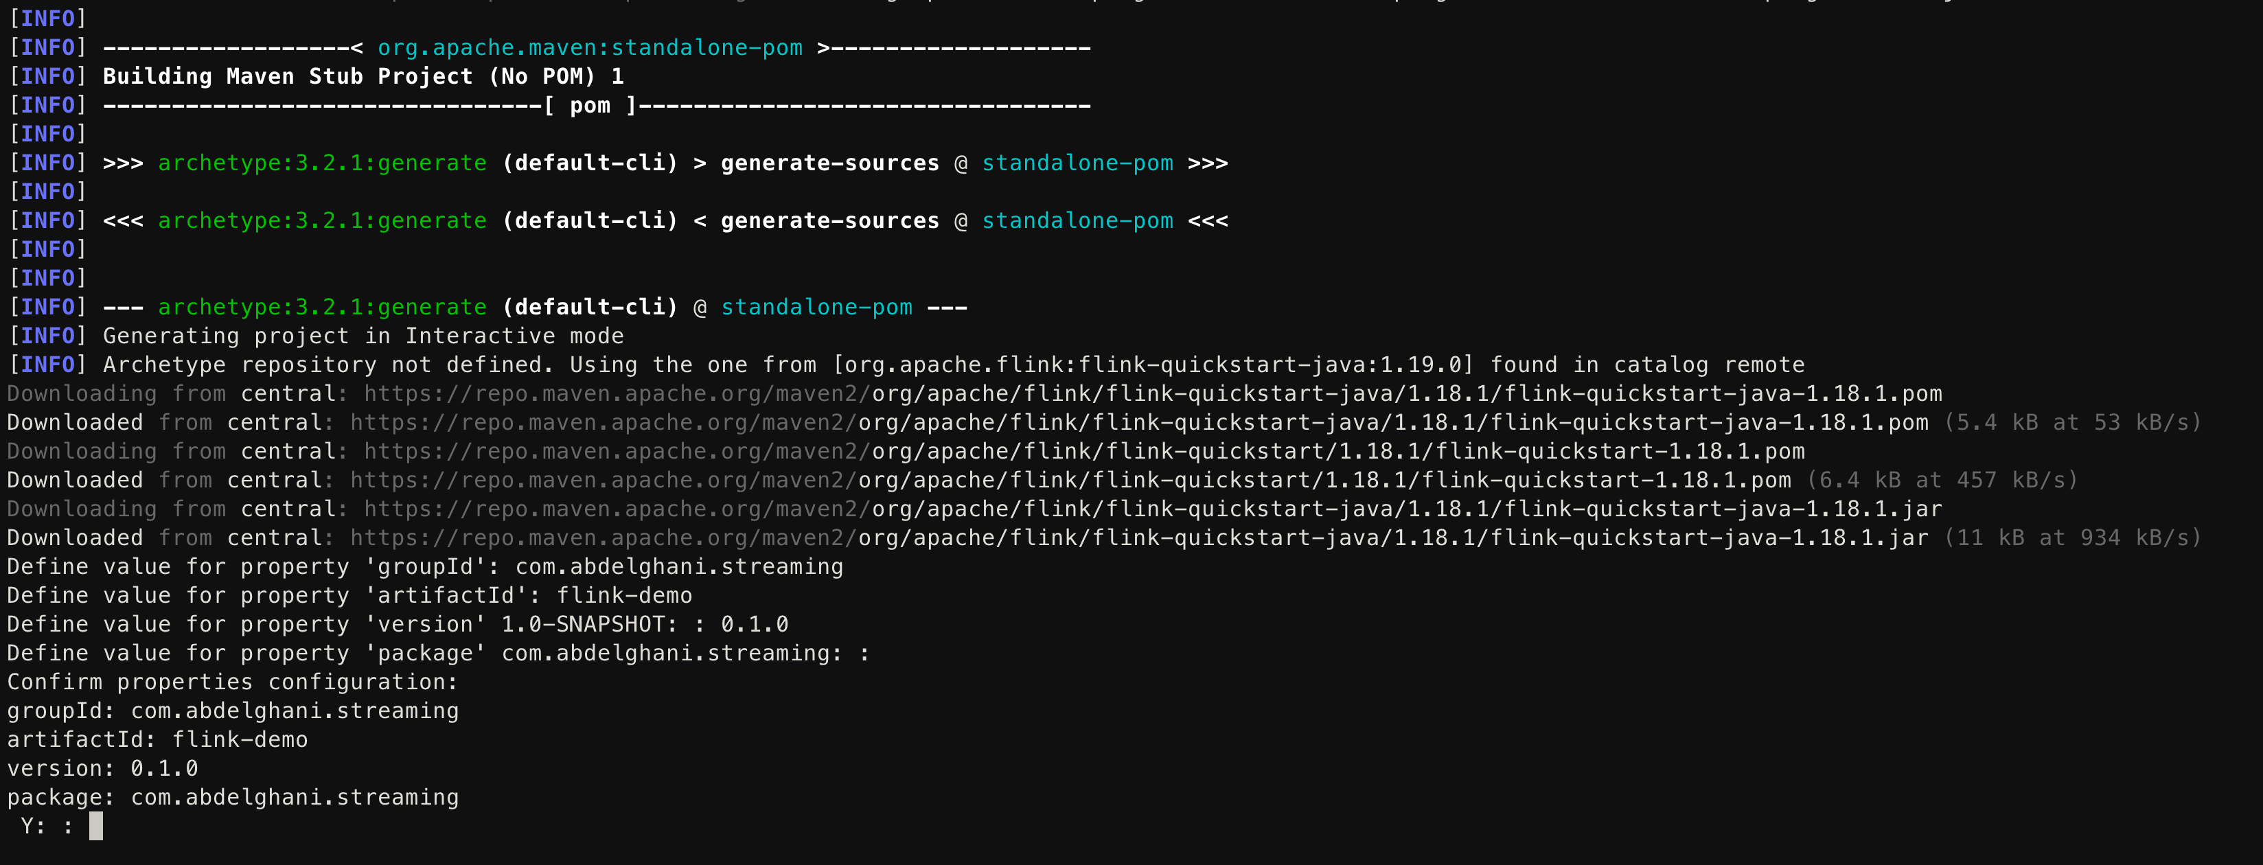Click the flink-quickstart-1.18.1.pom Downloading URL
The width and height of the screenshot is (2263, 865).
pyautogui.click(x=1084, y=452)
